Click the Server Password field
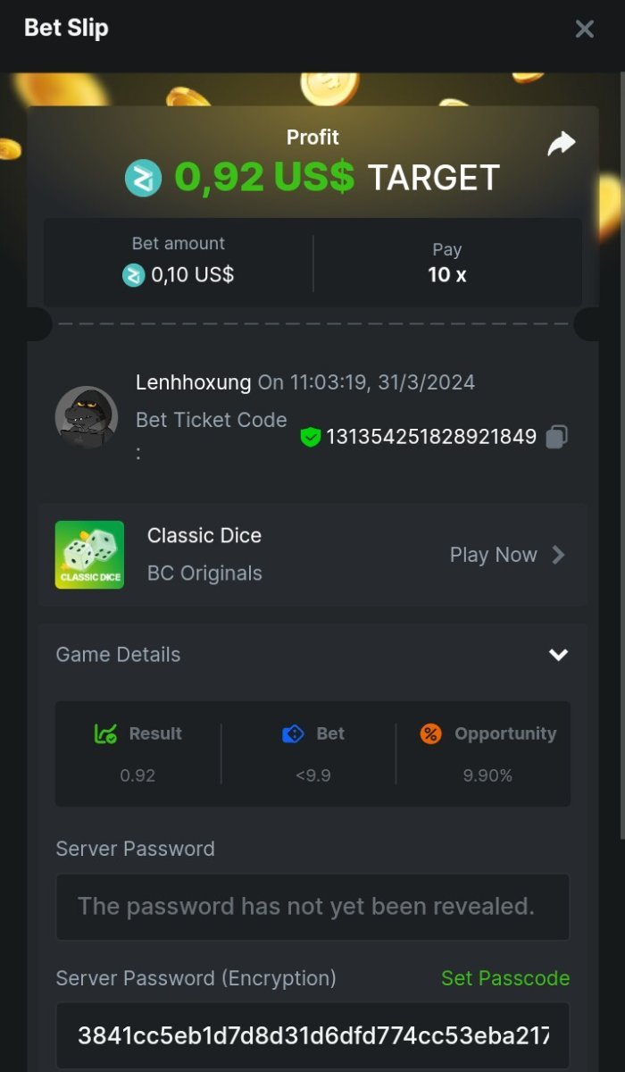Screen dimensions: 625x1072 pos(312,907)
